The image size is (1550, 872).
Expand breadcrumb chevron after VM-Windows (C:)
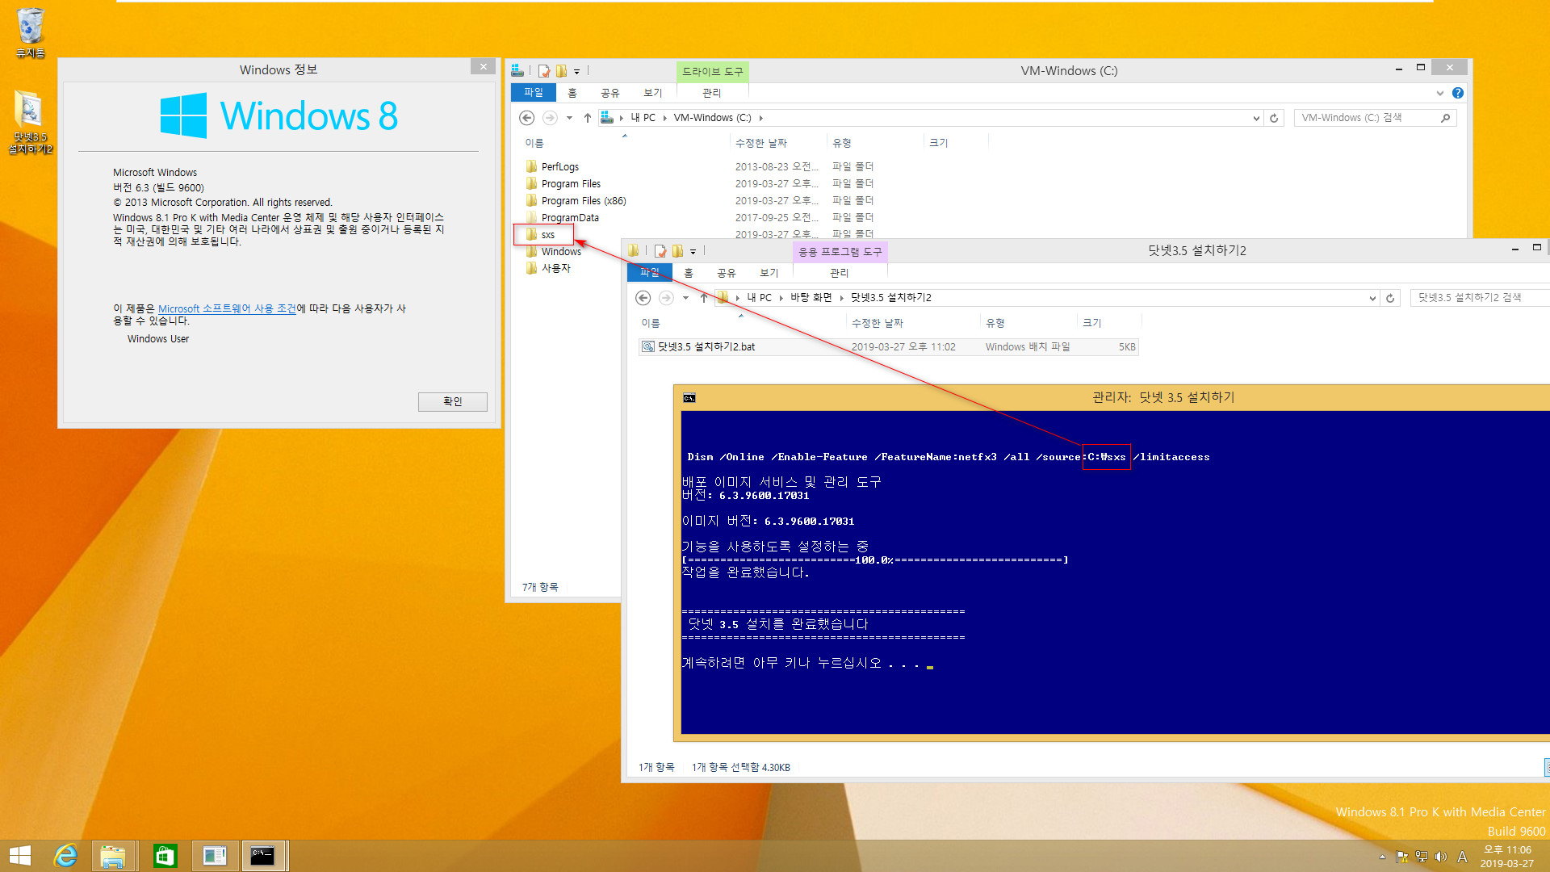pos(760,118)
